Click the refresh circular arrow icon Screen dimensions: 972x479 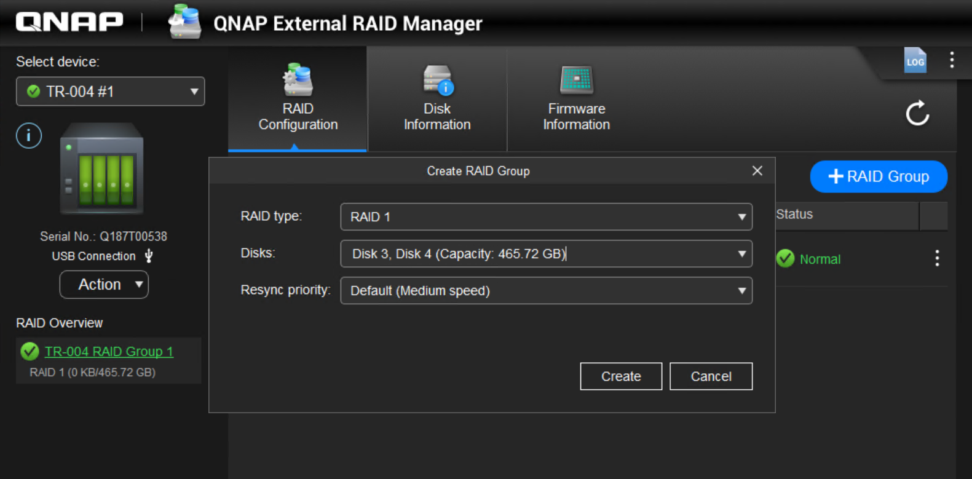[x=917, y=113]
